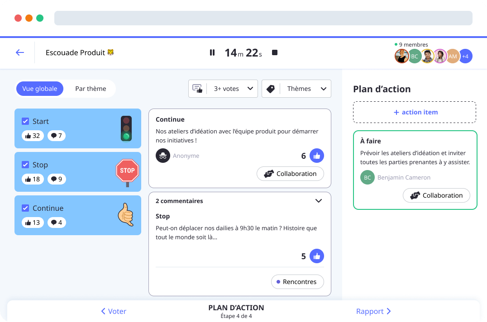
Task: Pause the retrospective timer
Action: pos(212,52)
